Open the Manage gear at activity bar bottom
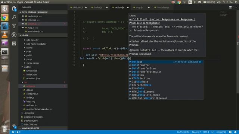The image size is (239, 134). tap(14, 126)
